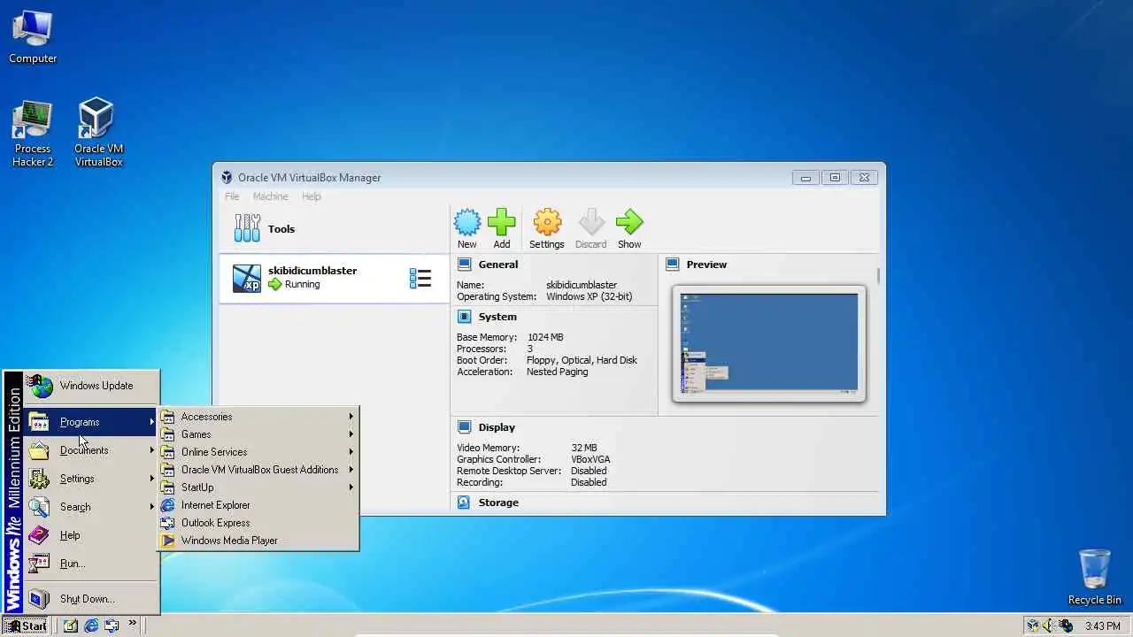1133x637 pixels.
Task: Click the globe tray icon beside the clock
Action: click(1067, 625)
